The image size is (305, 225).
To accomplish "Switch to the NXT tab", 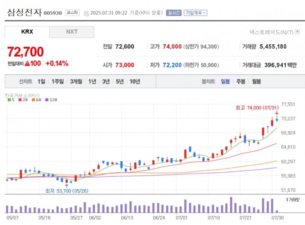I will (71, 32).
